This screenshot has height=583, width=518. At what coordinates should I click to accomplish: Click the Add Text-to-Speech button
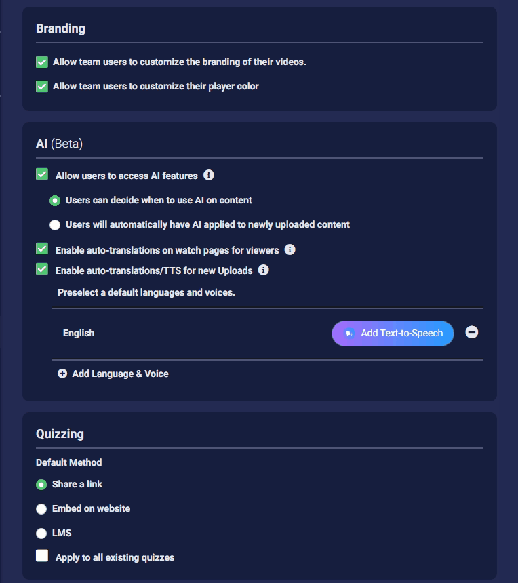point(393,334)
